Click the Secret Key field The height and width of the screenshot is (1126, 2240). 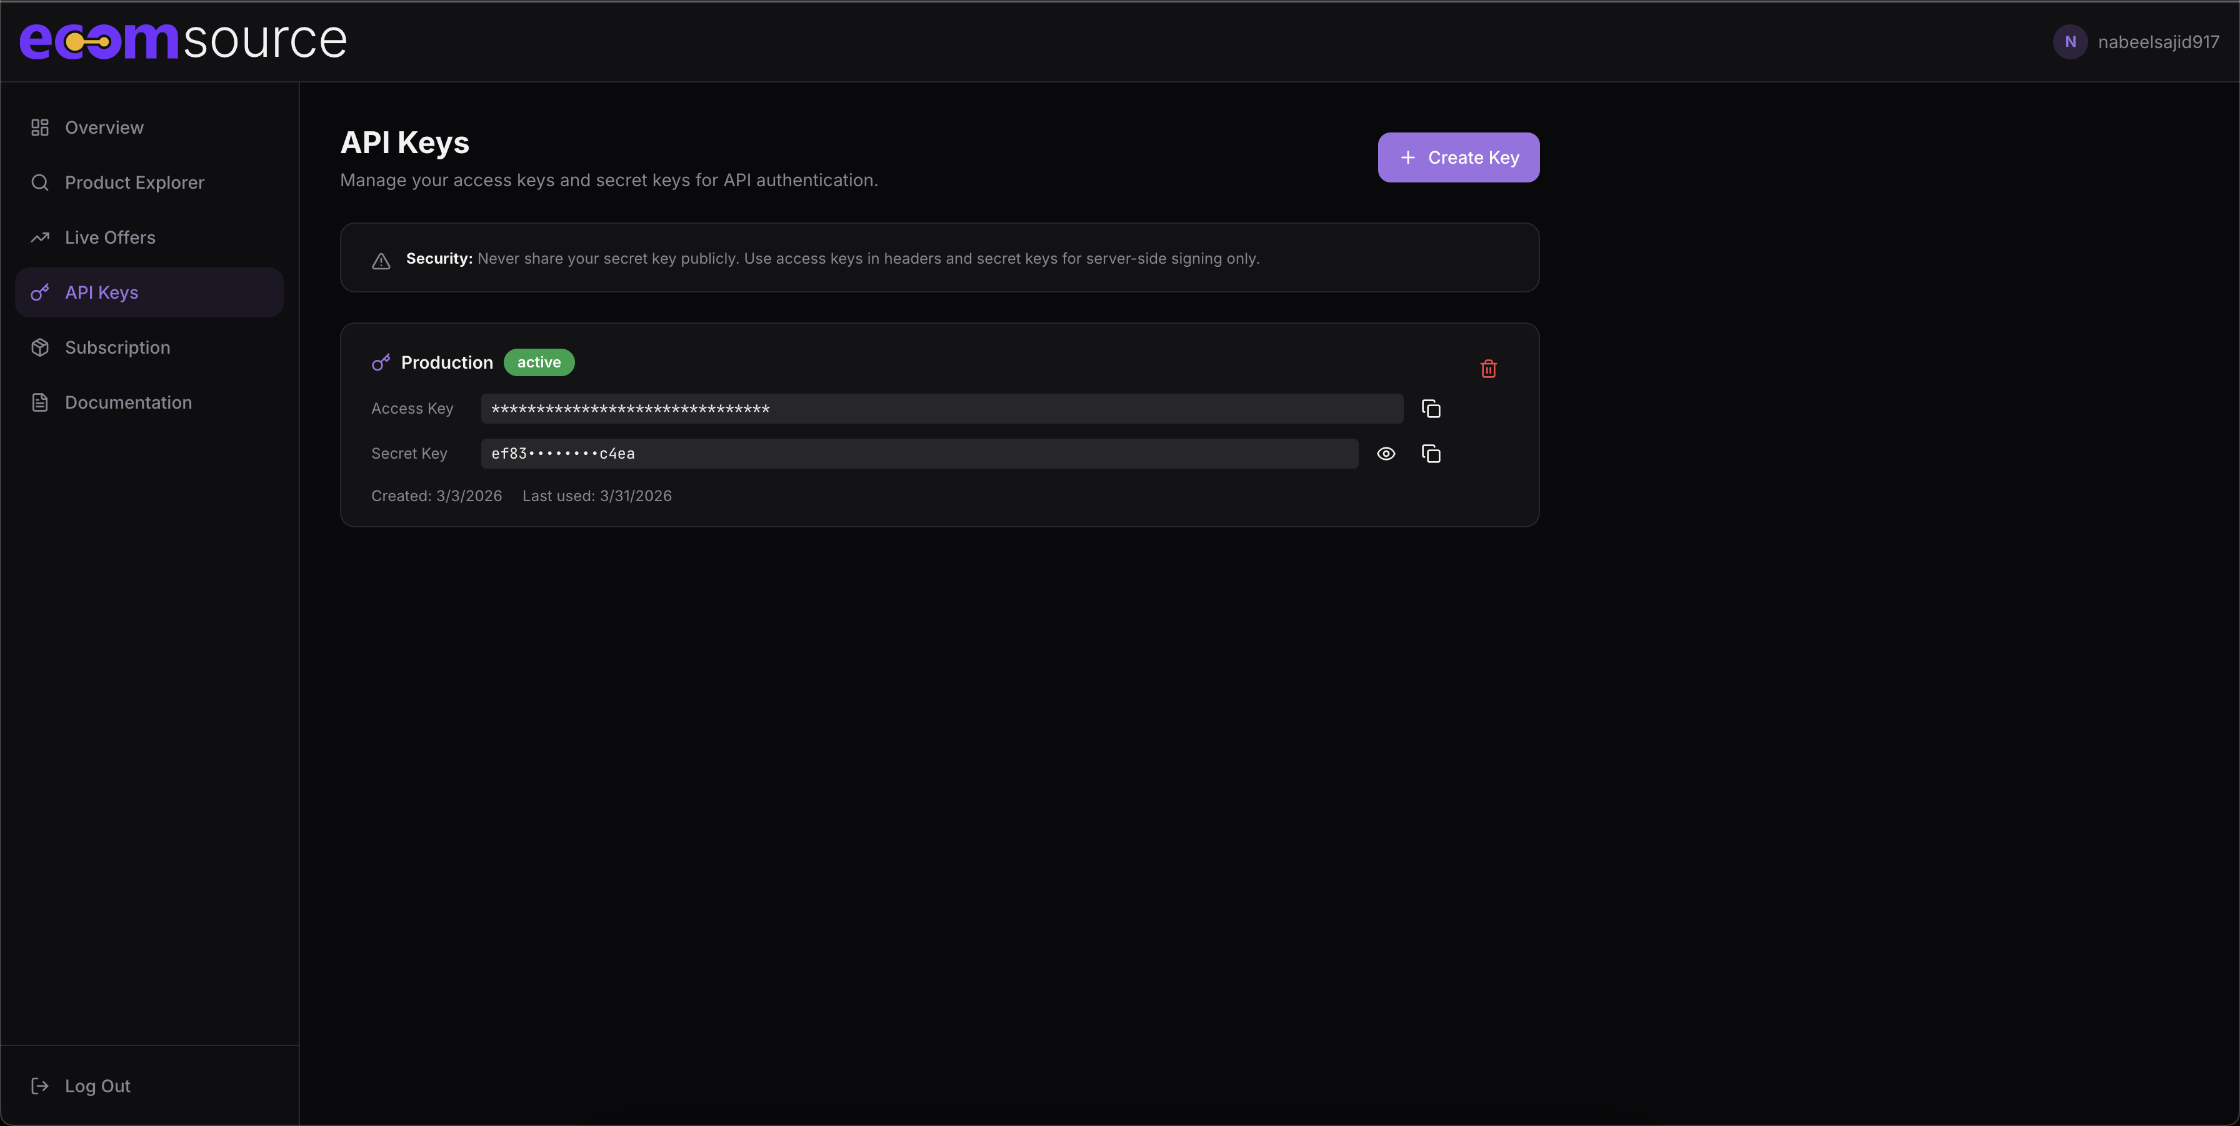[x=919, y=454]
